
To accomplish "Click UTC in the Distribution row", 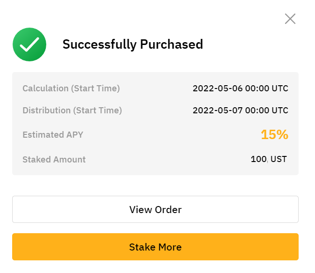I will (x=279, y=111).
